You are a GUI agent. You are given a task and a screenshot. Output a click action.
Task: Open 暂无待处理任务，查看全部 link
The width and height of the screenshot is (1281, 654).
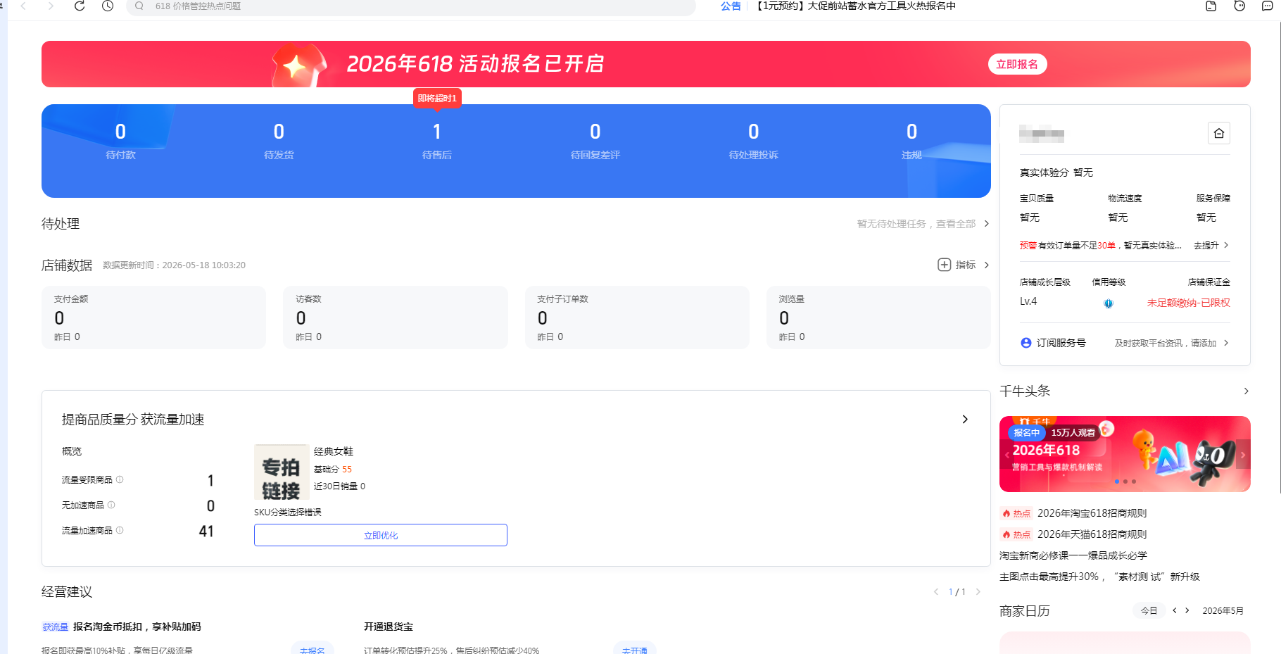click(x=916, y=224)
